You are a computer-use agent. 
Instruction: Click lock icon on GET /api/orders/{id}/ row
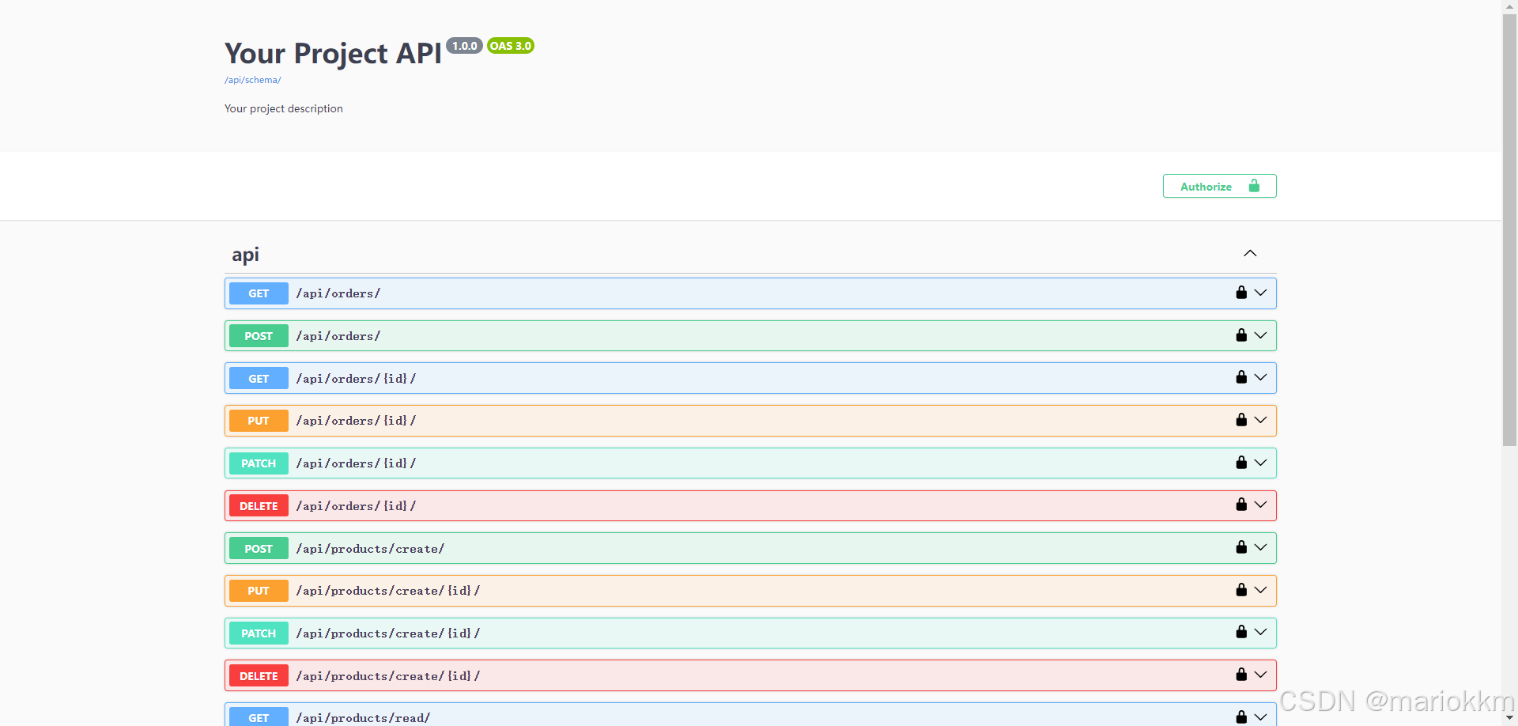(1241, 377)
